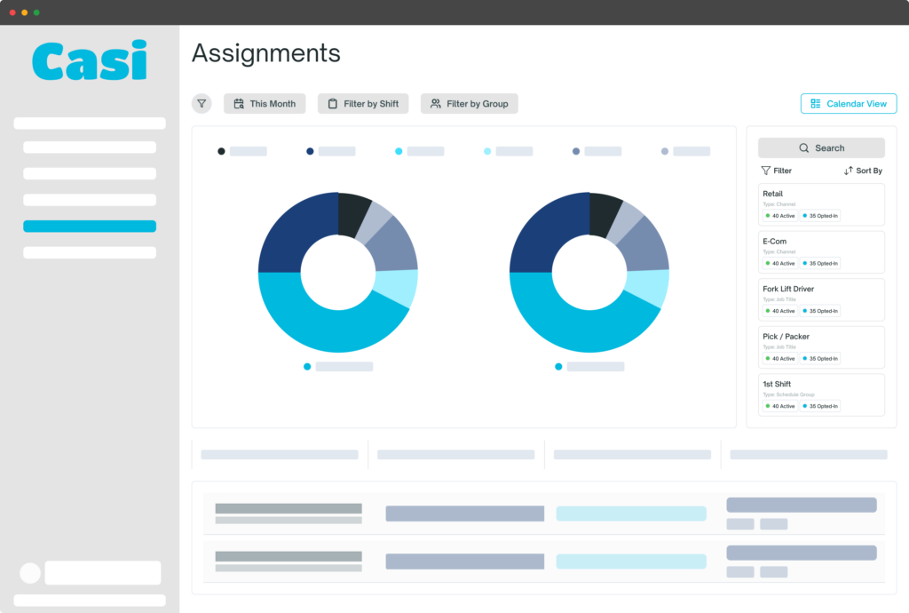Screen dimensions: 909x613
Task: Expand the Filter by Group options
Action: tap(469, 104)
